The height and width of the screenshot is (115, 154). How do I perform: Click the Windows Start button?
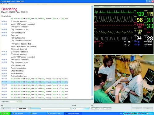click(x=5, y=113)
